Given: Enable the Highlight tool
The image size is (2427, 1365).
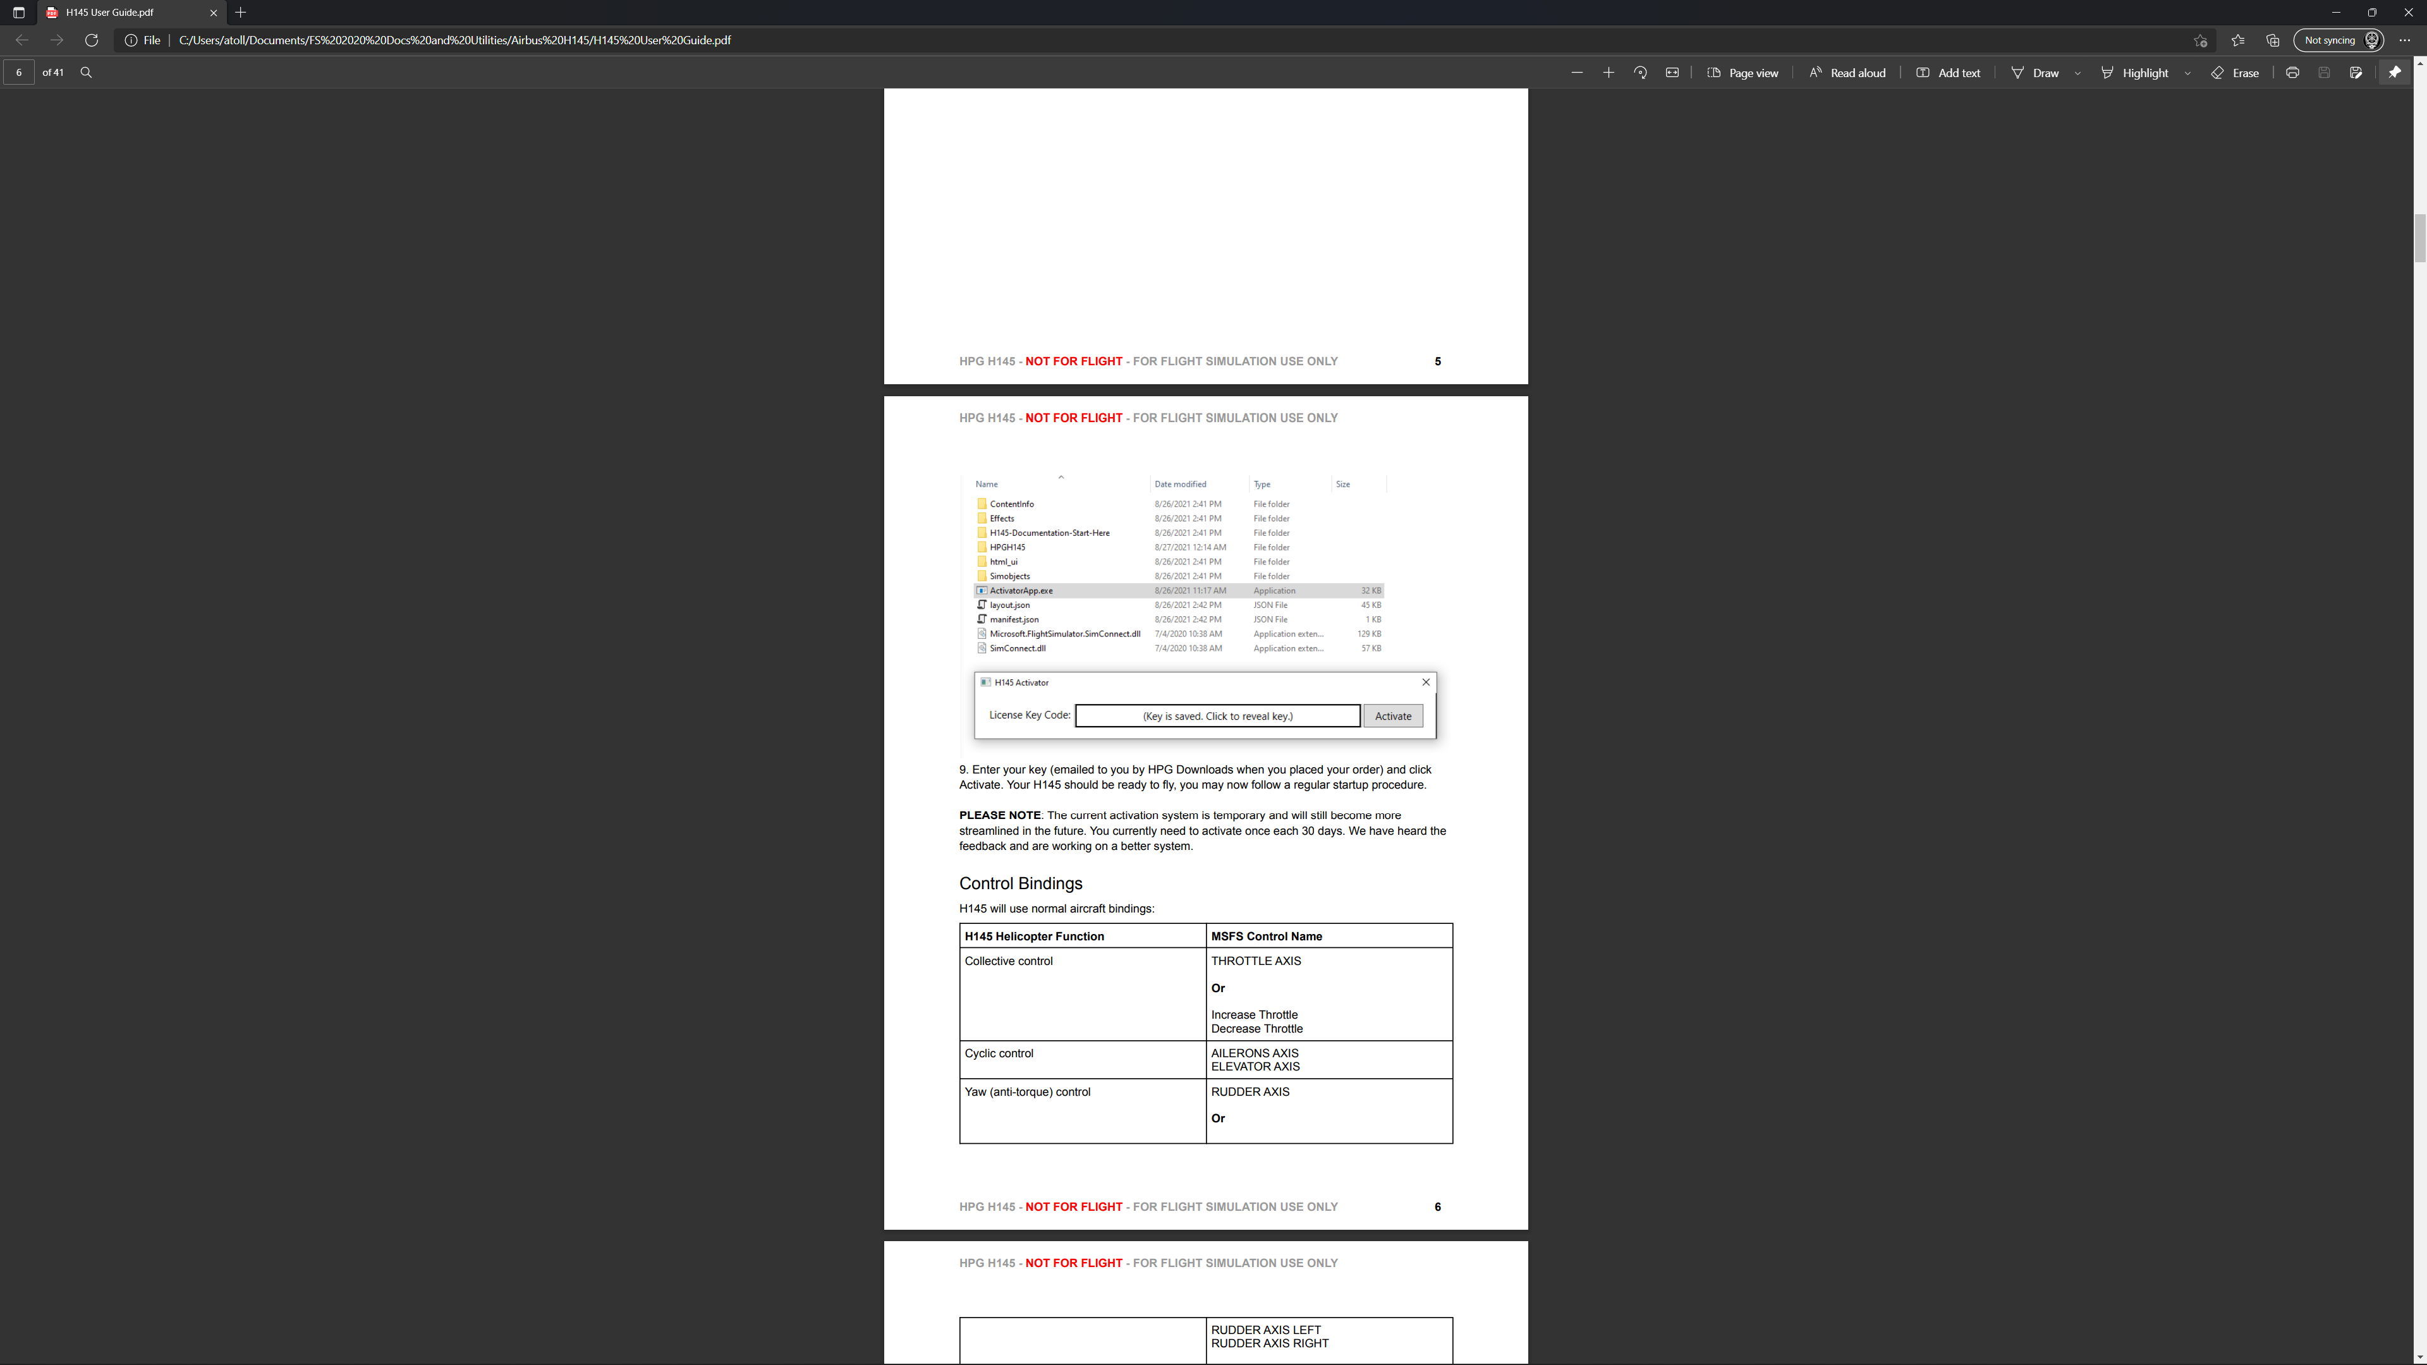Looking at the screenshot, I should tap(2136, 71).
